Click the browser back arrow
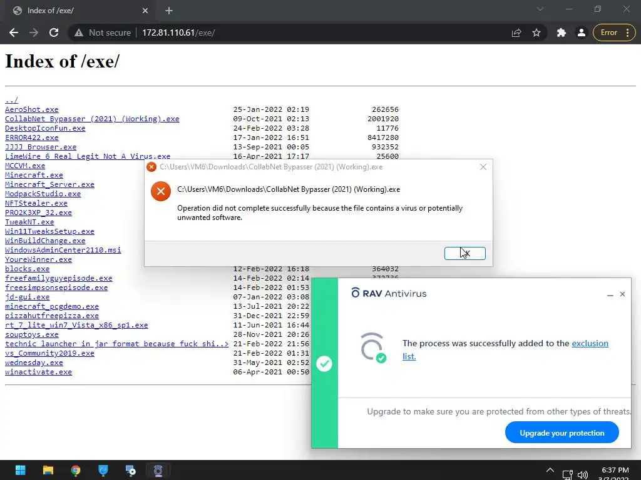Screen dimensions: 641x480 (14, 32)
